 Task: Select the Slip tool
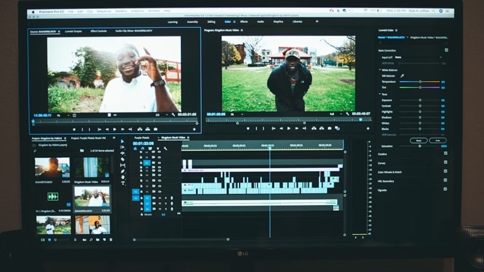tap(123, 165)
